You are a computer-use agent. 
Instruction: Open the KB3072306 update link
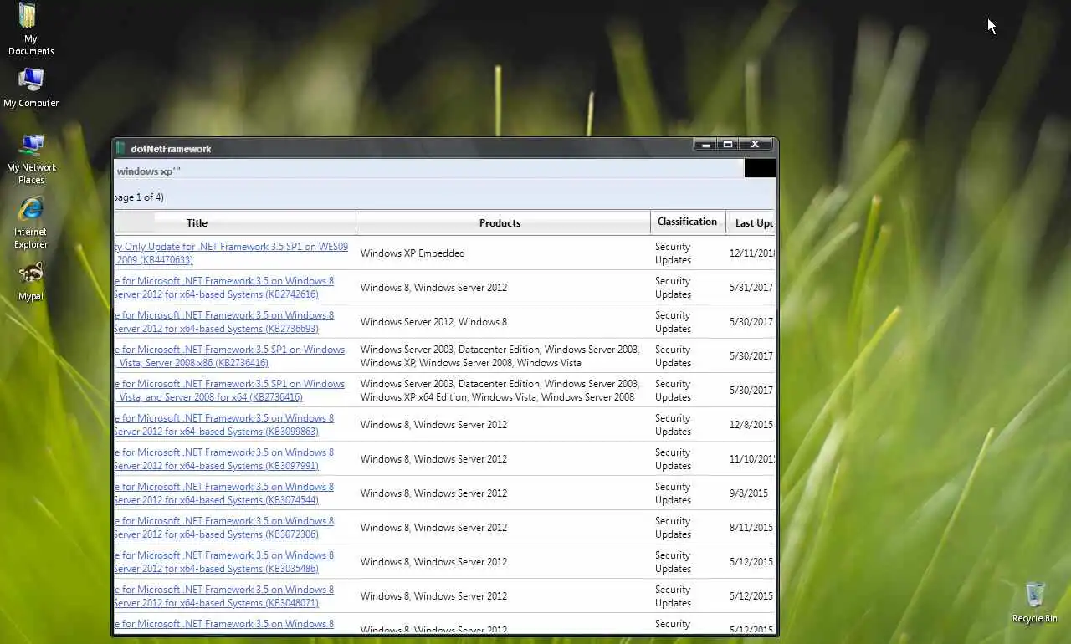pos(224,528)
